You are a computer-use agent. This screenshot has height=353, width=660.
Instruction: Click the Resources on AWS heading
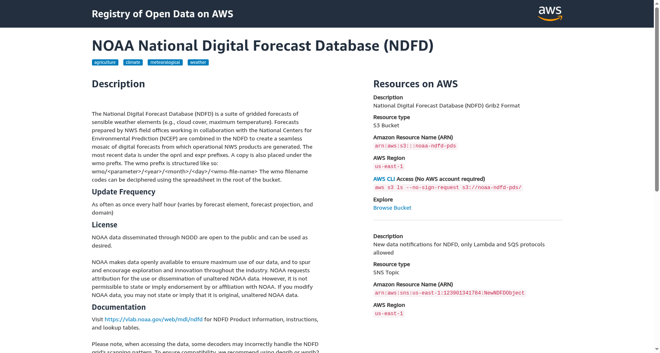(415, 84)
